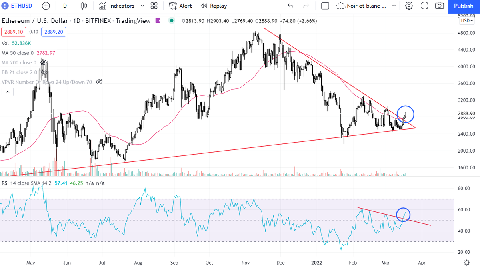Add a symbol to compare with plus icon
The height and width of the screenshot is (267, 480).
(46, 6)
